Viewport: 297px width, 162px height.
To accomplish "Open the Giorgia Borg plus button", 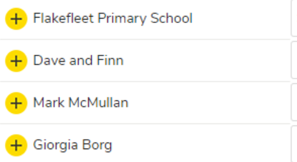I will click(x=16, y=145).
